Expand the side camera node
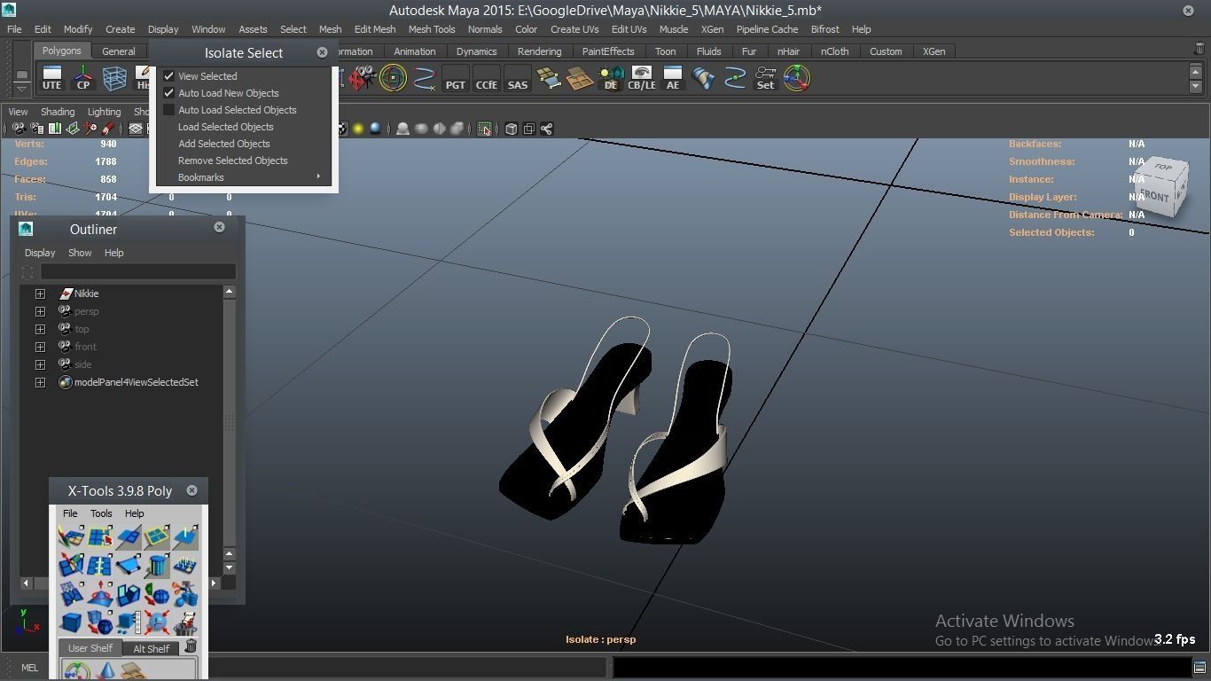 click(40, 364)
